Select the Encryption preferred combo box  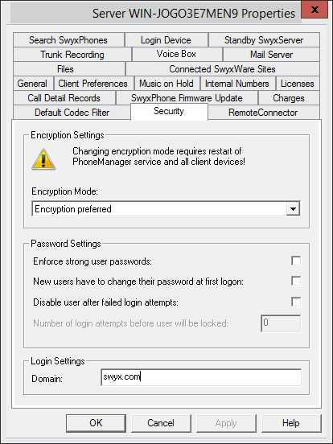pos(166,209)
